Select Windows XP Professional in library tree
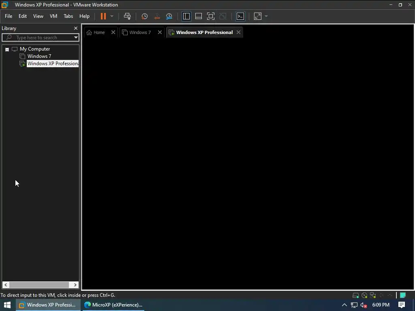Screen dimensions: 415x311 (x=53, y=64)
